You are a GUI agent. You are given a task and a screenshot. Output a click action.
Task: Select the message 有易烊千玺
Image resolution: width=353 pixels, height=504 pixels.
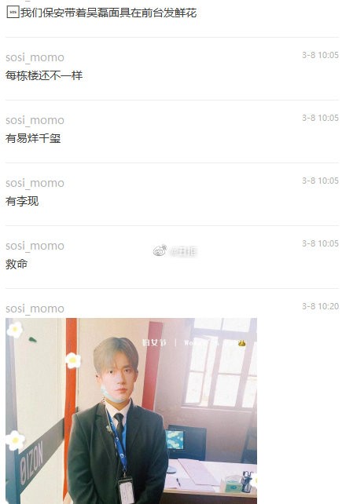33,138
